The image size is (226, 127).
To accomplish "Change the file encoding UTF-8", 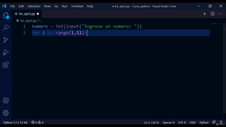I will [182, 122].
